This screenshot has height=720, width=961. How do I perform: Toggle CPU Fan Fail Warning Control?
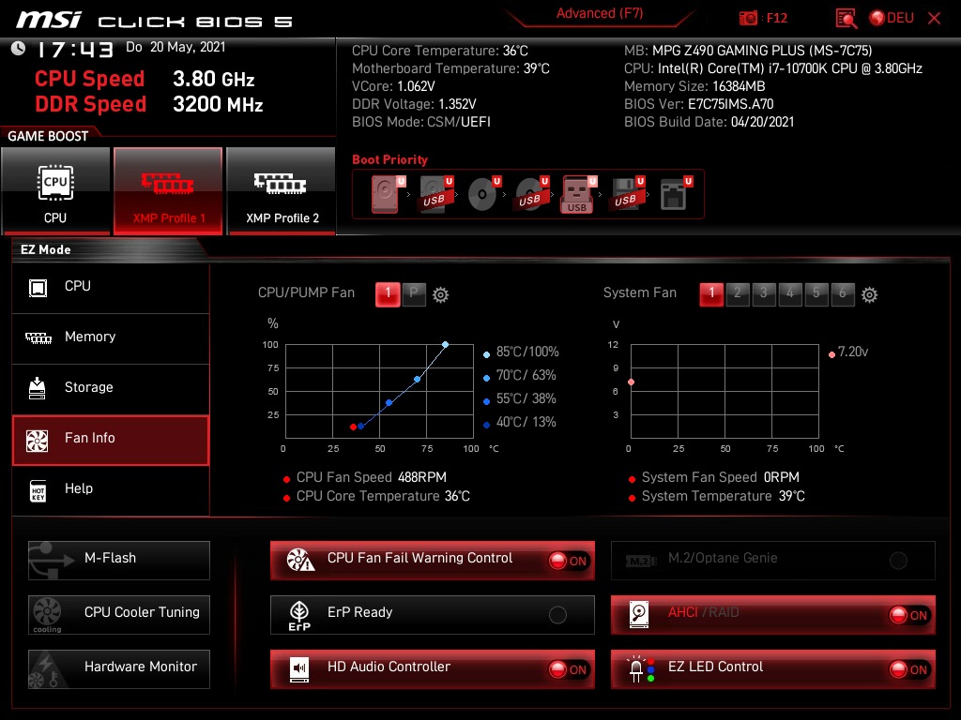click(x=433, y=561)
